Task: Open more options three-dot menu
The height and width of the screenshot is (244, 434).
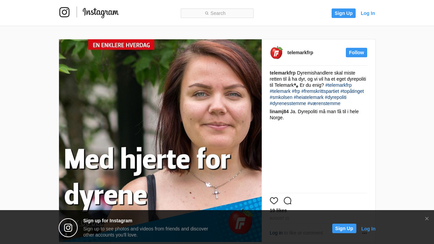Action: click(364, 233)
